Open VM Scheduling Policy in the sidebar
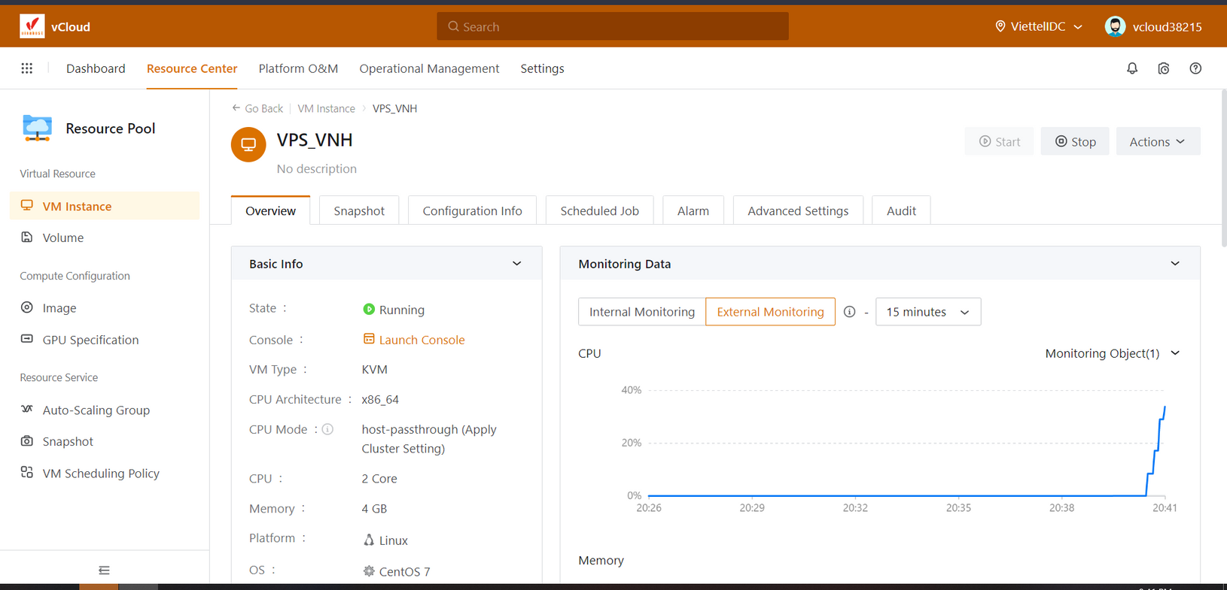 105,473
